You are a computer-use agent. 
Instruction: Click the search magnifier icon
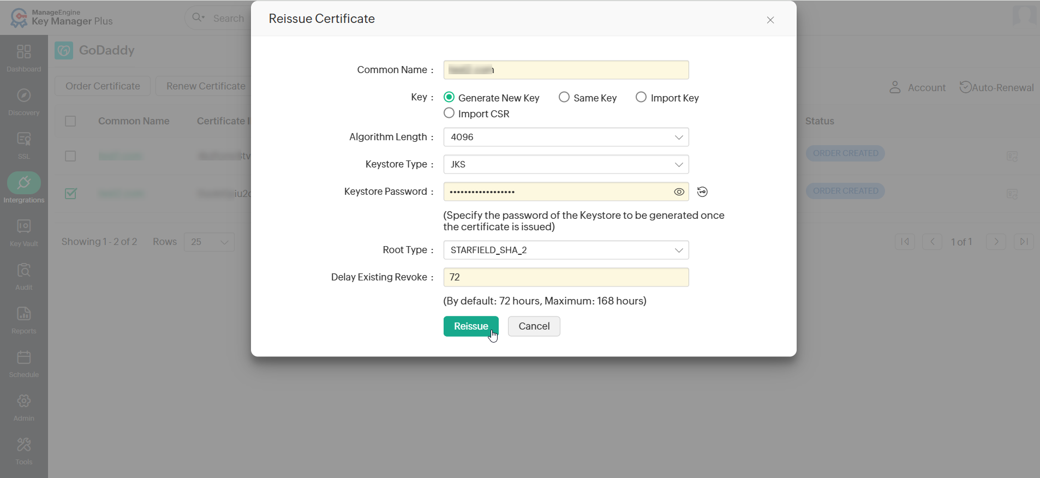[x=198, y=17]
